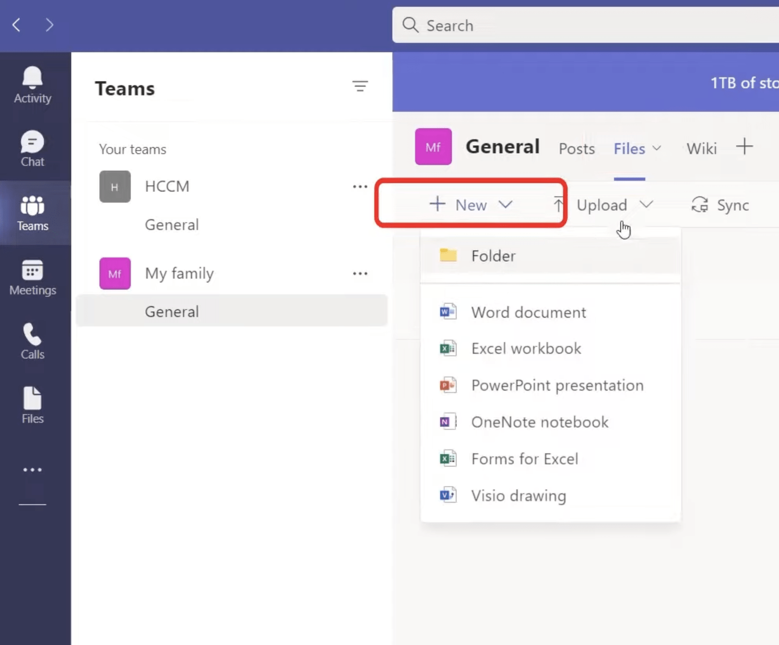The width and height of the screenshot is (779, 645).
Task: Choose Folder from the New menu
Action: pos(550,255)
